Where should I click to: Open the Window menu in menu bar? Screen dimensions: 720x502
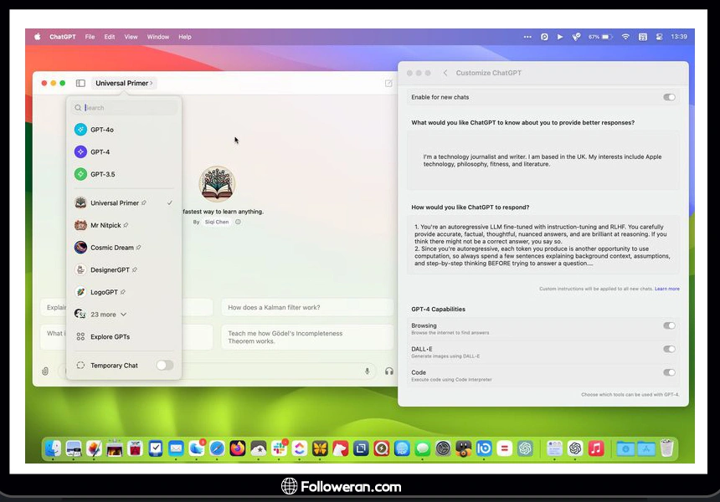click(157, 37)
